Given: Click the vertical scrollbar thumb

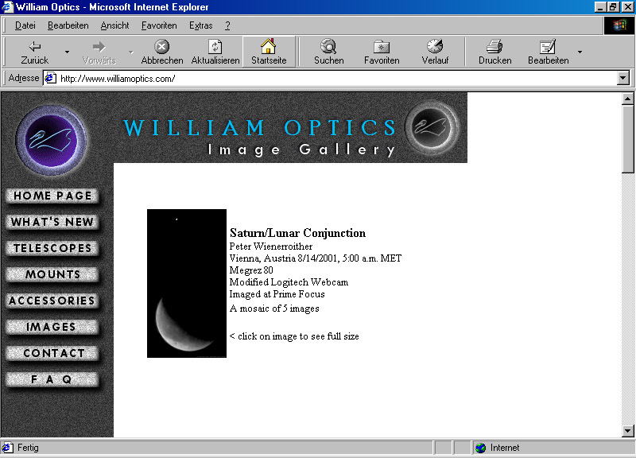Looking at the screenshot, I should [627, 138].
